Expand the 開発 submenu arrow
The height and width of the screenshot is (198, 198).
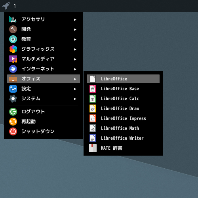(x=75, y=30)
